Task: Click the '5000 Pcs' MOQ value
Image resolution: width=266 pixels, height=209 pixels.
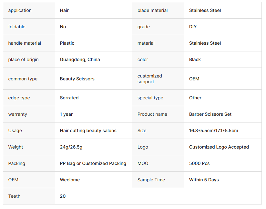Action: [199, 163]
